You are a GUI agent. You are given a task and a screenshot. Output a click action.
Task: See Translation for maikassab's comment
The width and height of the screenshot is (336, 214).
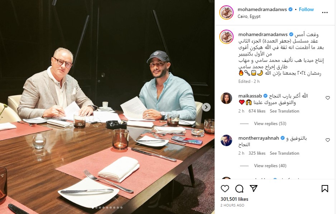click(284, 111)
